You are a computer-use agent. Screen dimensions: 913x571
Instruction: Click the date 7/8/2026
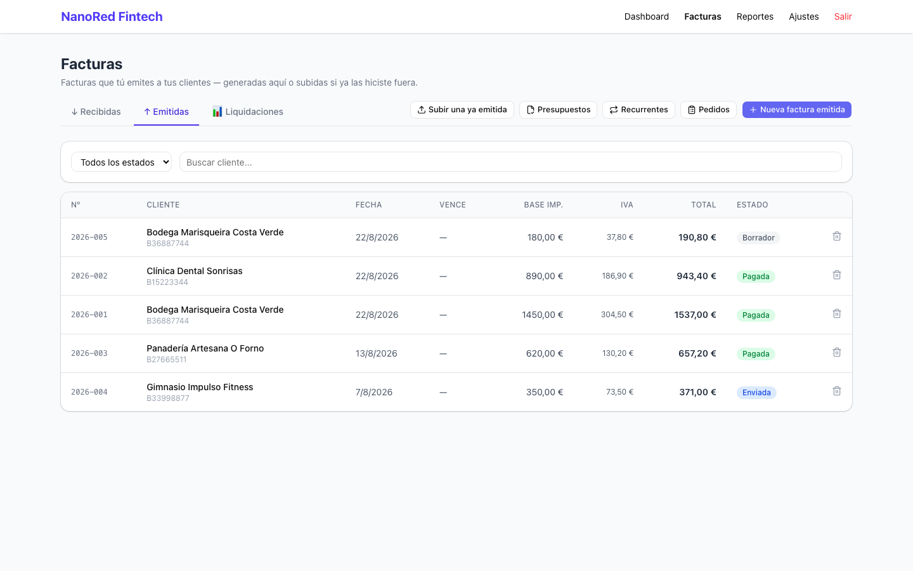(374, 392)
